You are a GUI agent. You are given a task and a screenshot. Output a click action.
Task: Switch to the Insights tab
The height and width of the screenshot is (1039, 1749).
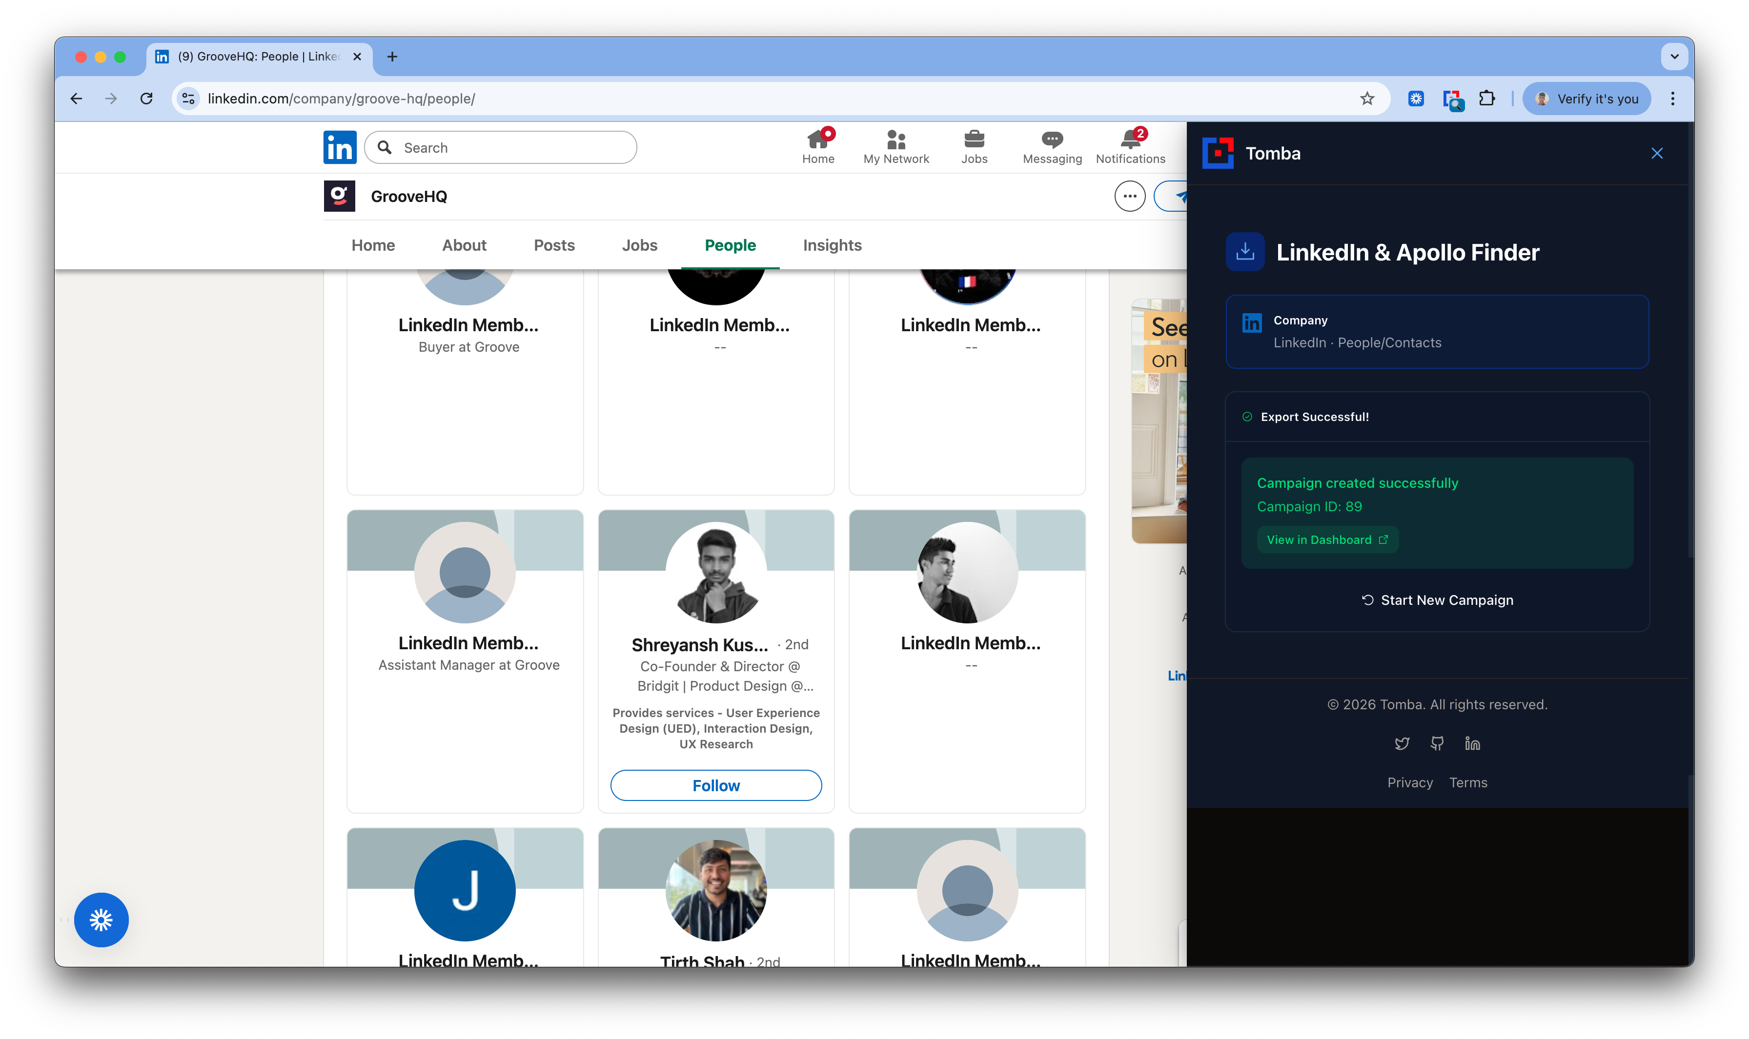(832, 245)
